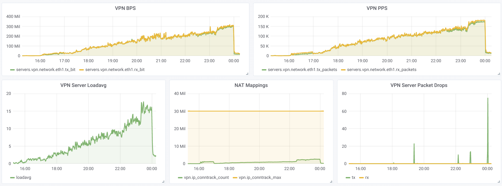Show only the rx series in Packet Drops
Screen dimensions: 502x186
pyautogui.click(x=367, y=177)
